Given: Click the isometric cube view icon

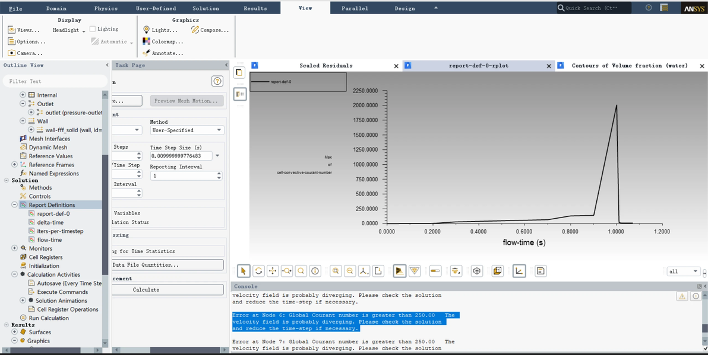Looking at the screenshot, I should click(x=477, y=271).
